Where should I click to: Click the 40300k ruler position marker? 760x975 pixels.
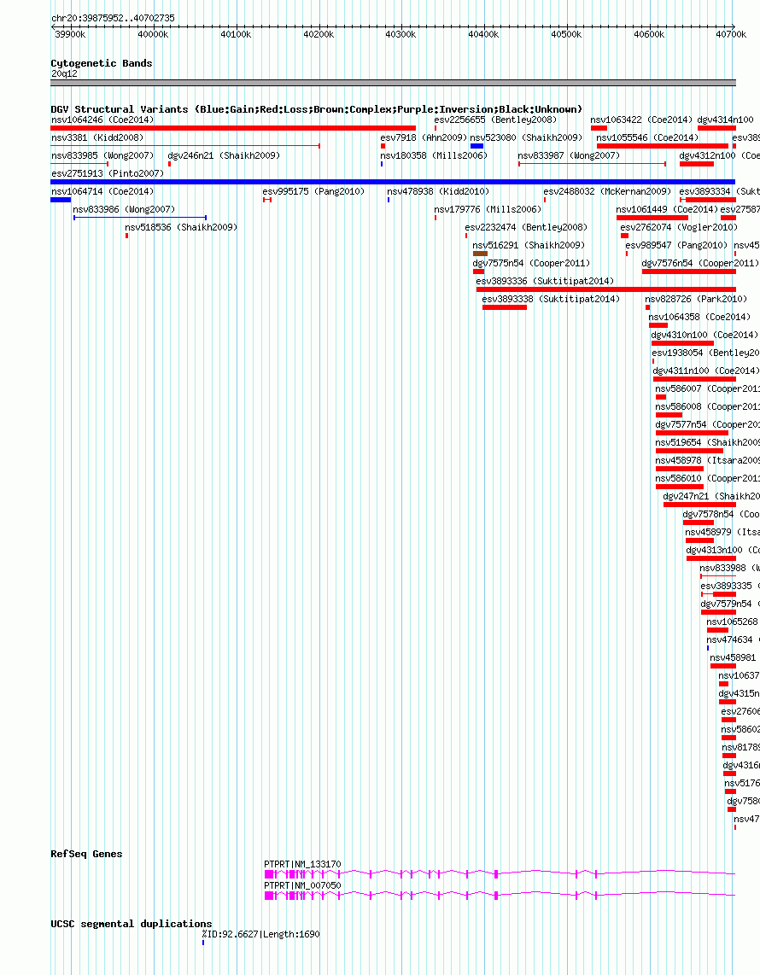(400, 35)
